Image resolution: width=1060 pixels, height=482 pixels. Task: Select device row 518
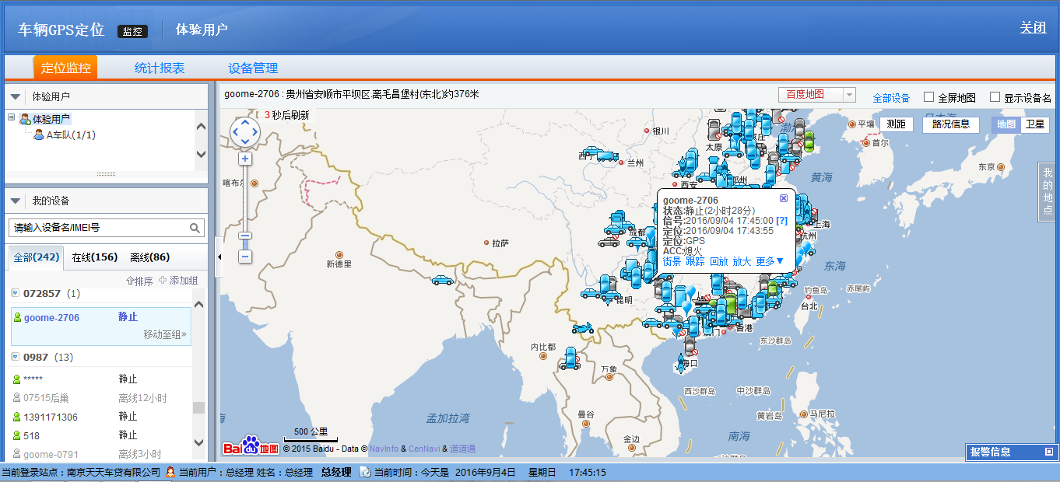click(100, 435)
